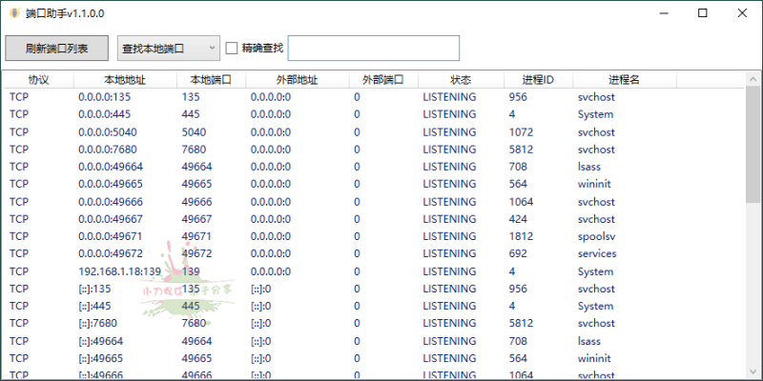Click the 刷新端口列表 button
The height and width of the screenshot is (381, 763).
pos(57,48)
